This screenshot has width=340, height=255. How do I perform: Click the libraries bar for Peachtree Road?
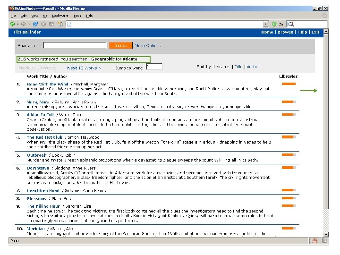coord(289,190)
